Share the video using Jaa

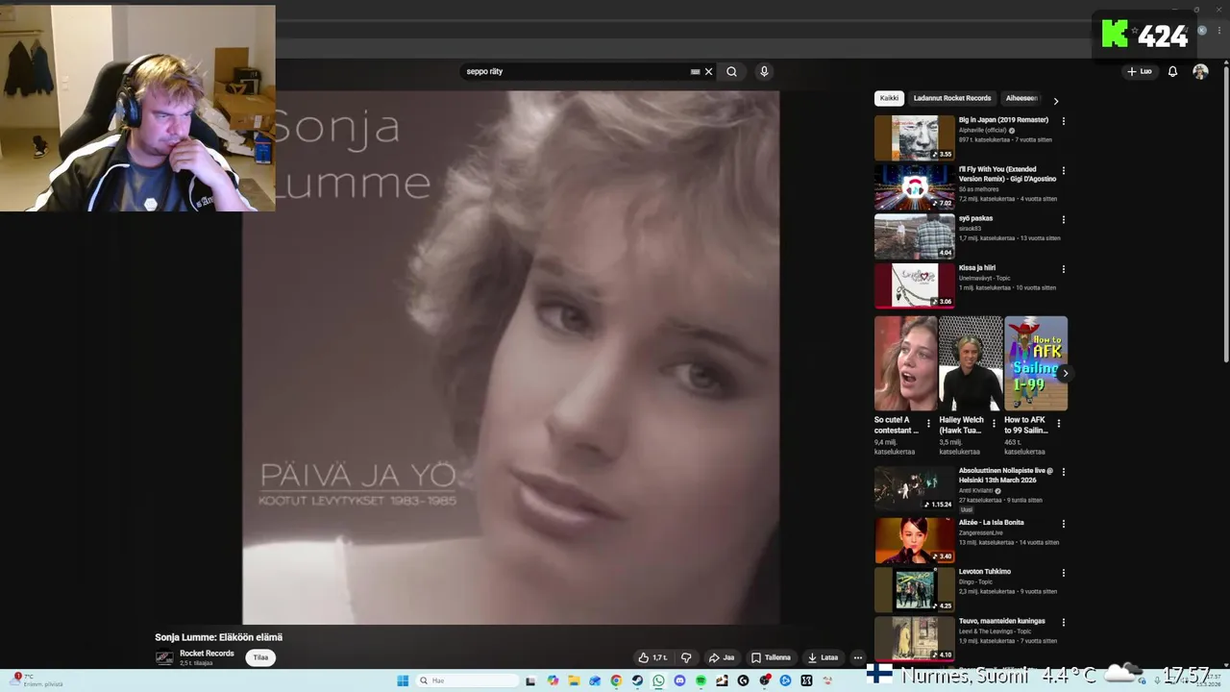[722, 657]
